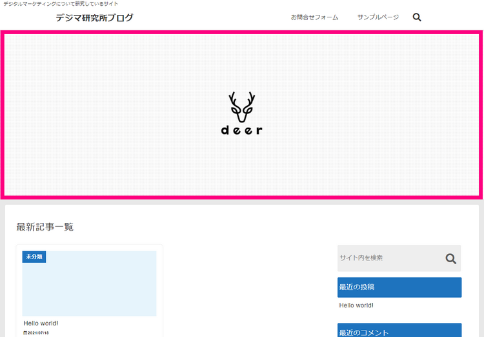Viewport: 484px width, 337px height.
Task: Open the サンプルページ menu item
Action: tap(378, 17)
